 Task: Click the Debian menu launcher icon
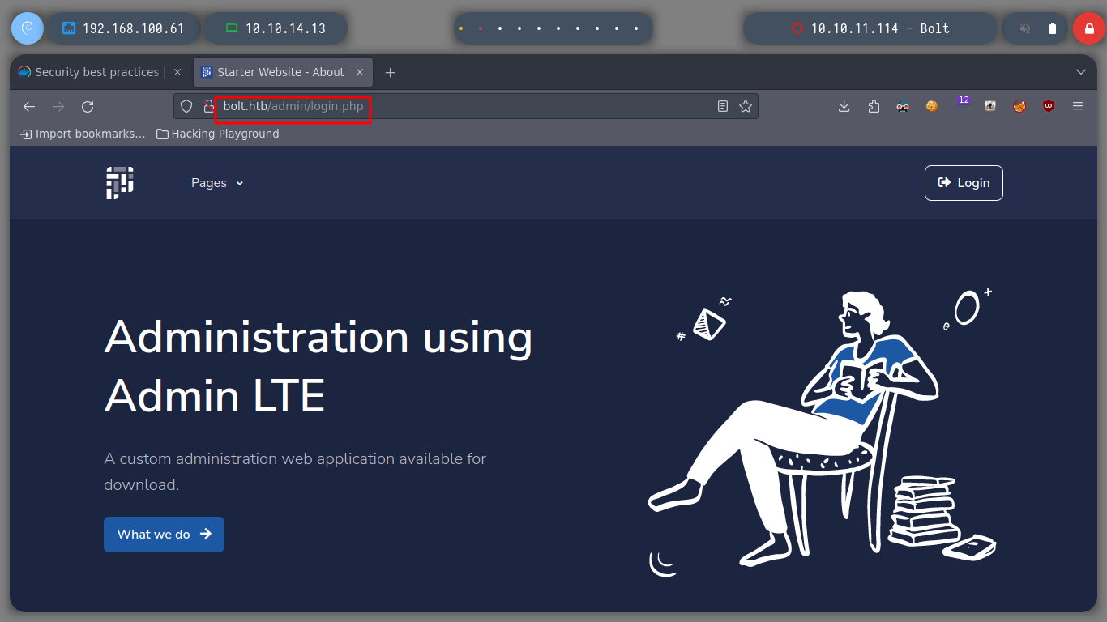27,28
